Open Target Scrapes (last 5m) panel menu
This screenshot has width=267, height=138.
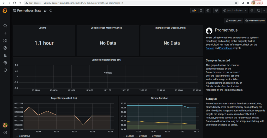pos(64,98)
